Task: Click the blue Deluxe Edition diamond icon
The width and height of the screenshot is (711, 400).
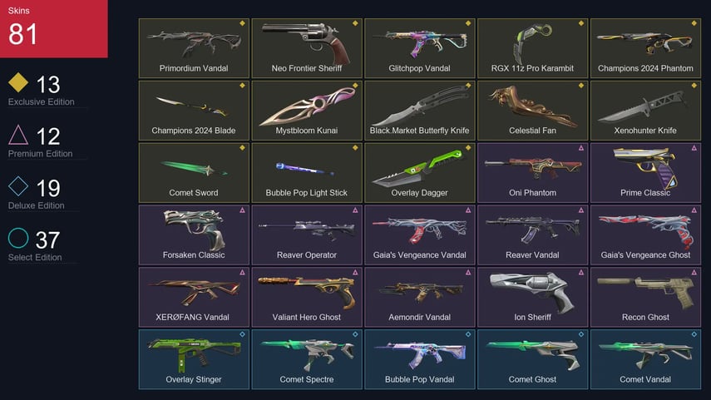Action: click(18, 186)
